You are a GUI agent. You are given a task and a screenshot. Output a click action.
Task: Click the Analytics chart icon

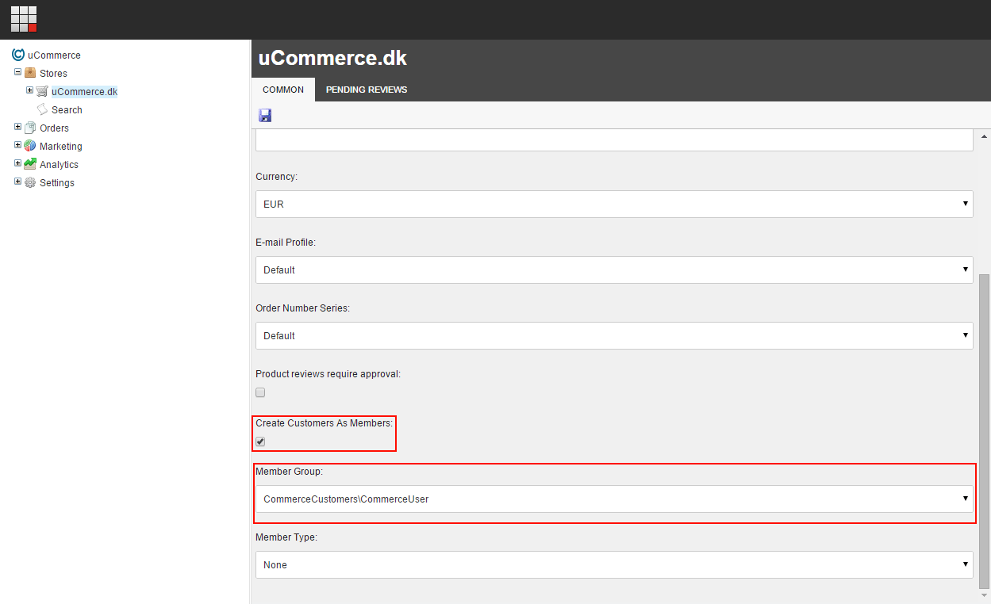tap(30, 164)
